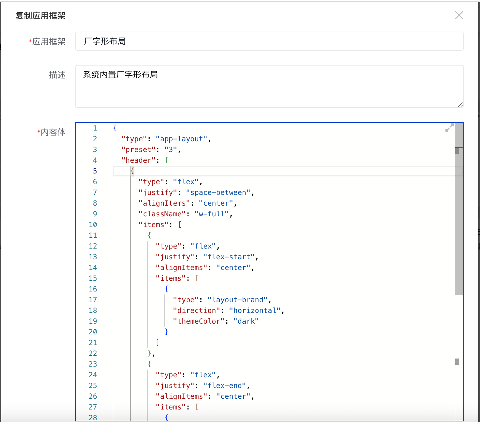Click the "alignItems" key on line 8
Viewport: 480px width, 422px height.
(x=164, y=203)
